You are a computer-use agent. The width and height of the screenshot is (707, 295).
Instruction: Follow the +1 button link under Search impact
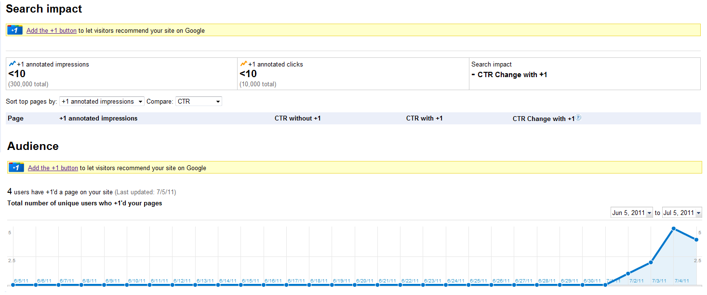52,31
